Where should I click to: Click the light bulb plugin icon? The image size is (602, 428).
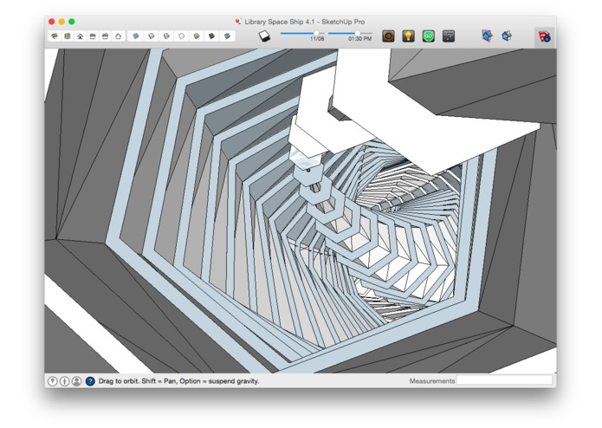pos(408,36)
